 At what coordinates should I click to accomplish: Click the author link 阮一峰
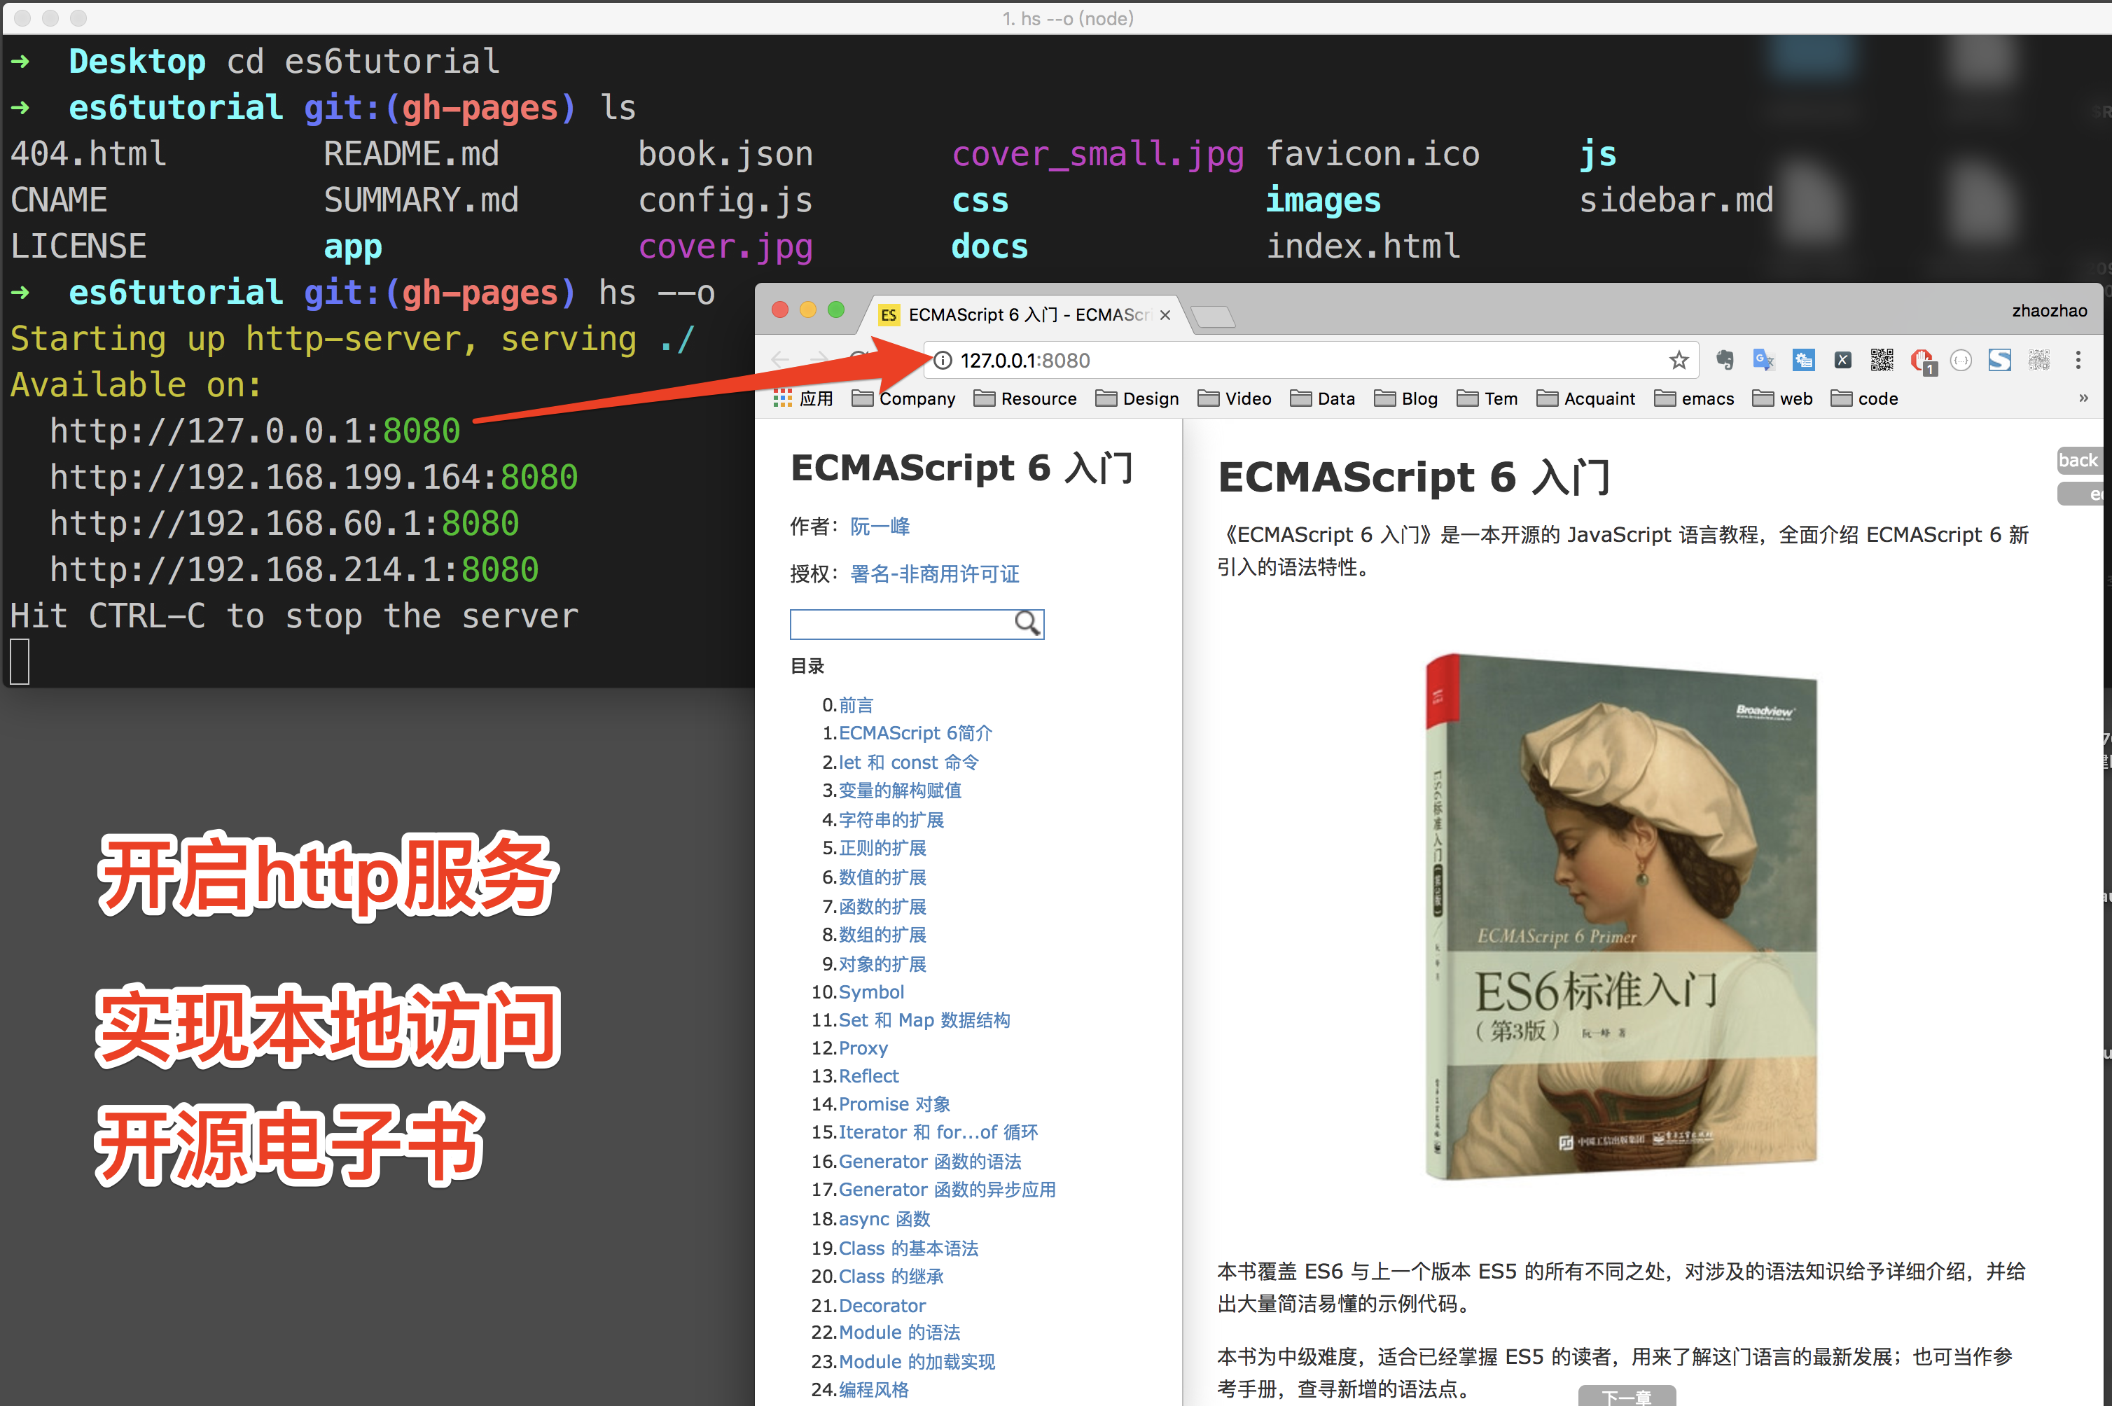880,527
